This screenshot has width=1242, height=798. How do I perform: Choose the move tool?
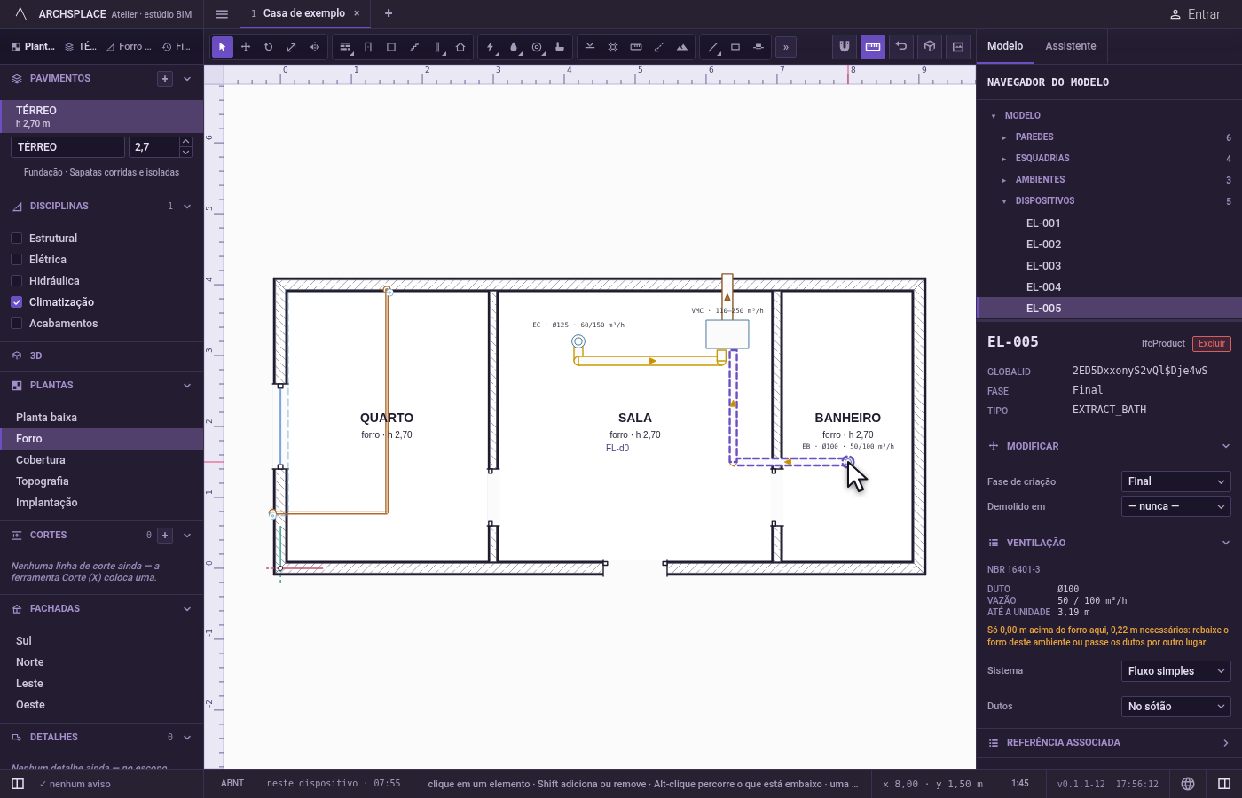point(246,47)
